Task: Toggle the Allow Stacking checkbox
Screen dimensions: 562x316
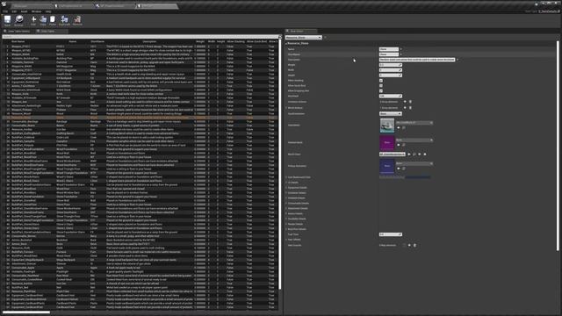Action: click(x=381, y=80)
